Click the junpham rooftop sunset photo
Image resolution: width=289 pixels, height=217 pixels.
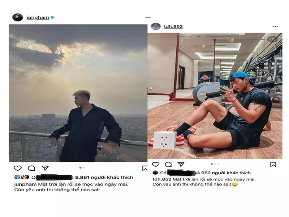(x=78, y=93)
